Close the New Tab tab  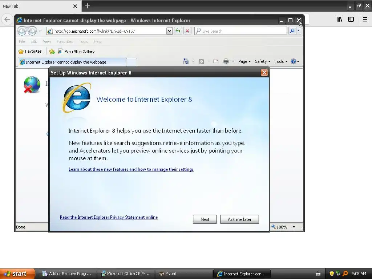[75, 6]
